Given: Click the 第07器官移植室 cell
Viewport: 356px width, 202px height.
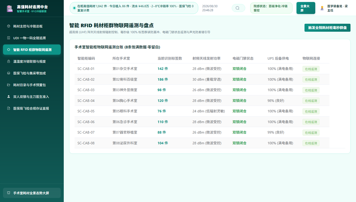Looking at the screenshot, I should pyautogui.click(x=125, y=132).
